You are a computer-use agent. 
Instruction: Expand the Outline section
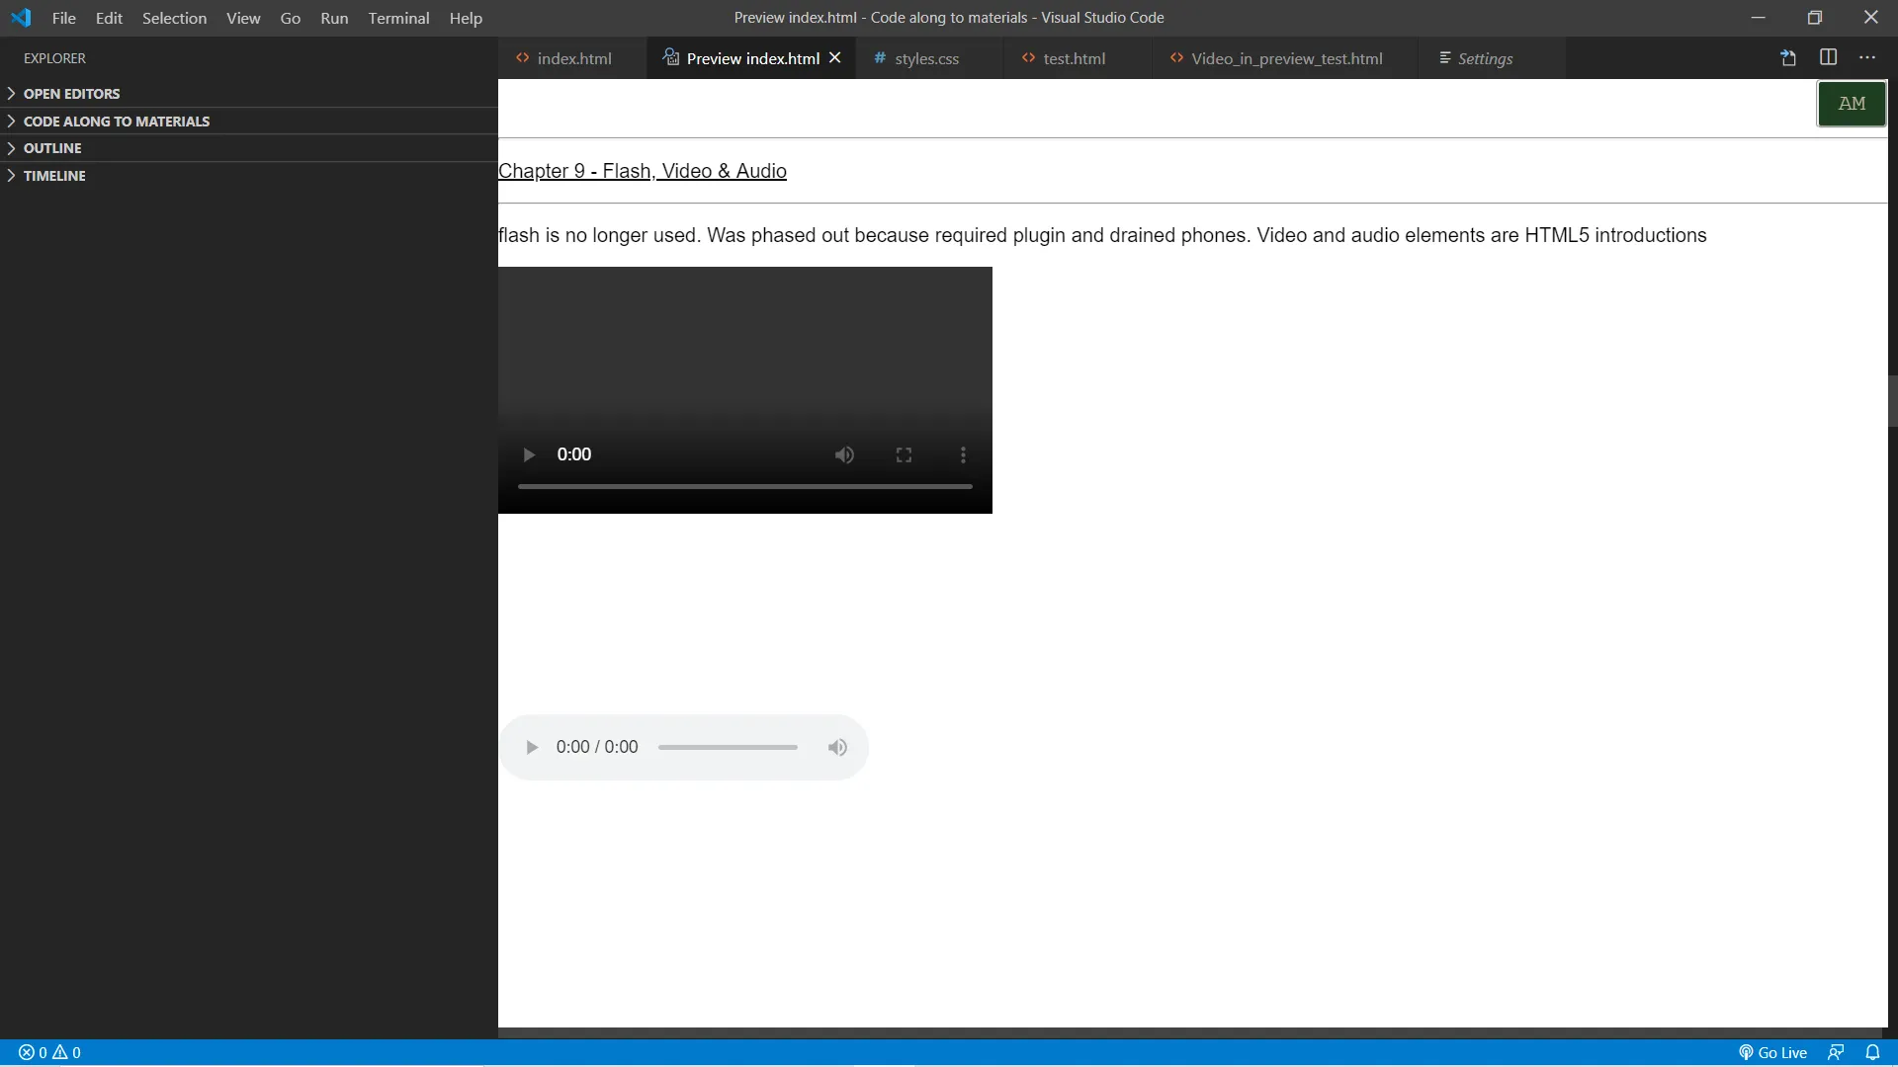[x=52, y=148]
